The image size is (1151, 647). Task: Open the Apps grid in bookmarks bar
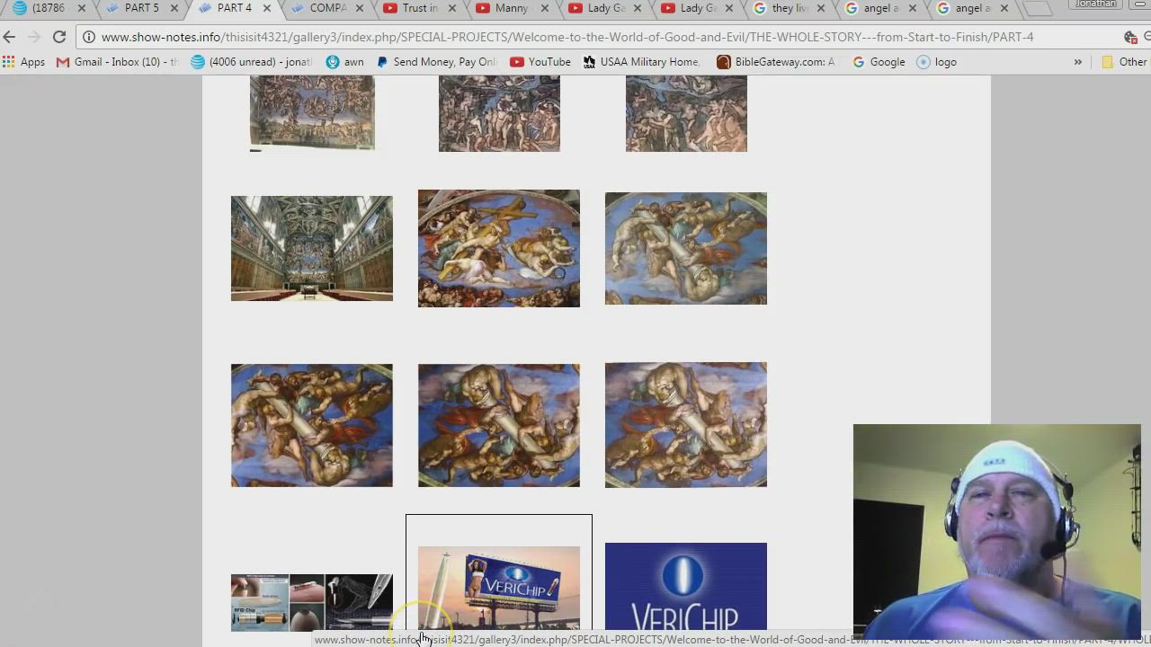24,62
